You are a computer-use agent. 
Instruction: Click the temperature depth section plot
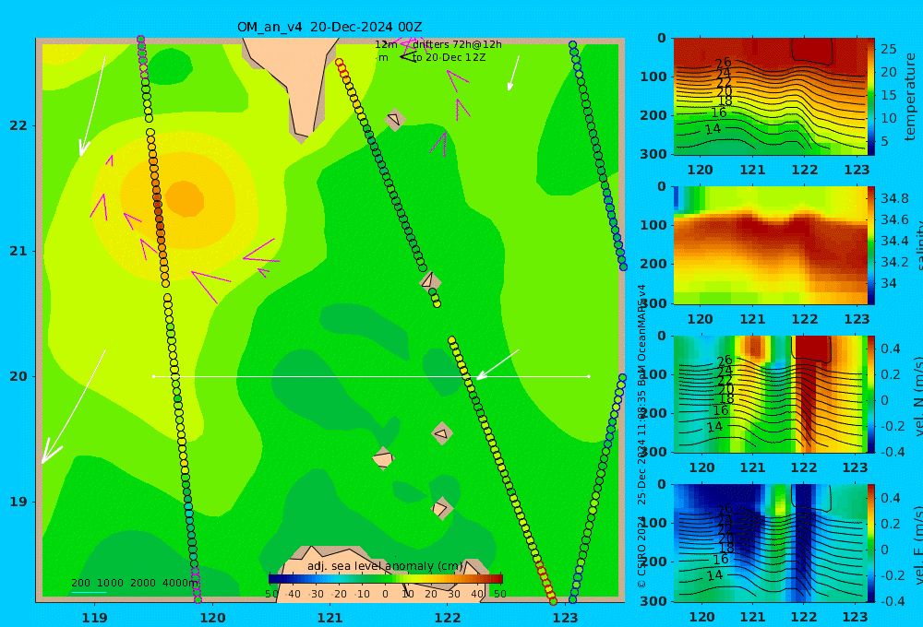770,97
